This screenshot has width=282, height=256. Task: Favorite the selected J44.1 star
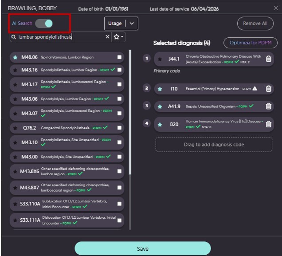click(160, 59)
